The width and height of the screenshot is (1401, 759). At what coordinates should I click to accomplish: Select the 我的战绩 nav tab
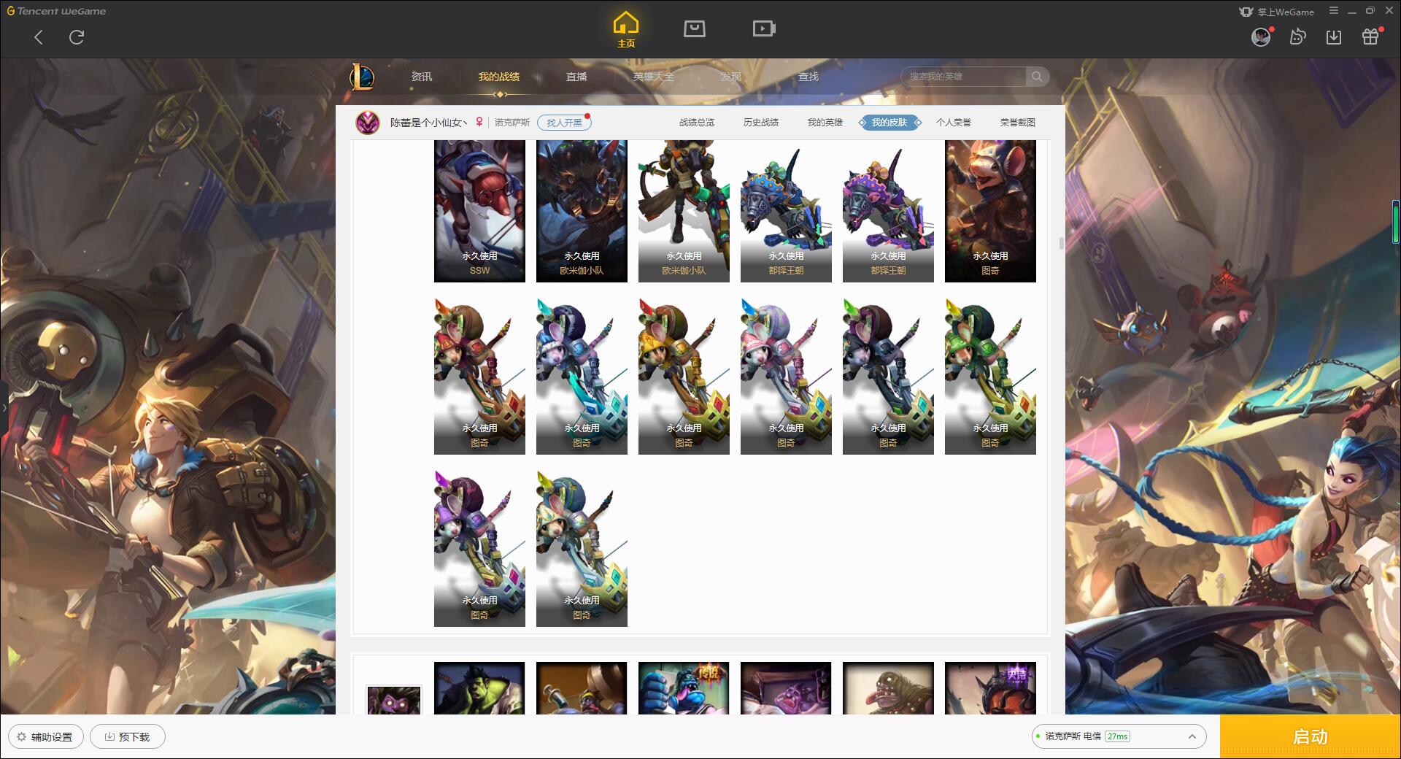tap(499, 77)
